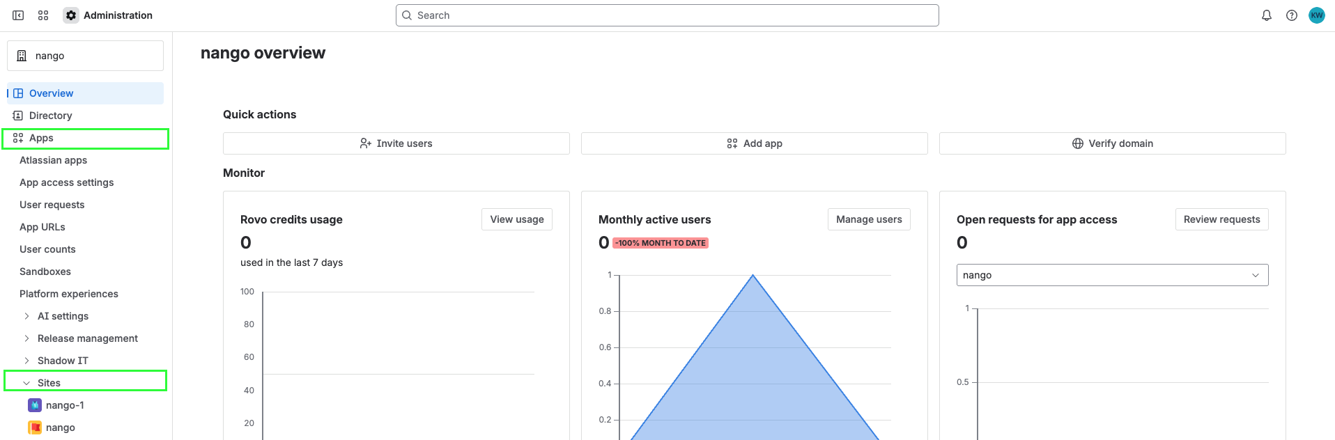Viewport: 1335px width, 440px height.
Task: Click the Verify domain globe icon
Action: click(x=1078, y=143)
